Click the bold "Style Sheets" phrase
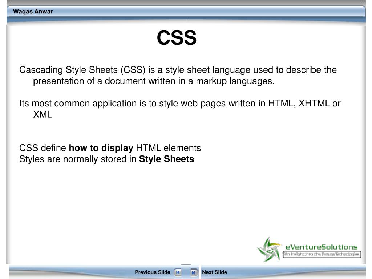This screenshot has height=279, width=372. 166,159
